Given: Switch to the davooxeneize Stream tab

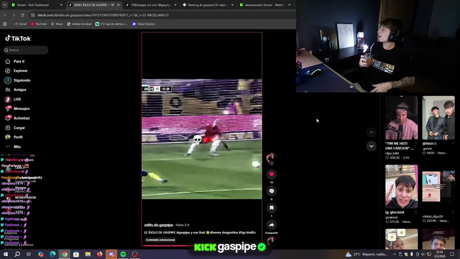Looking at the screenshot, I should (265, 5).
